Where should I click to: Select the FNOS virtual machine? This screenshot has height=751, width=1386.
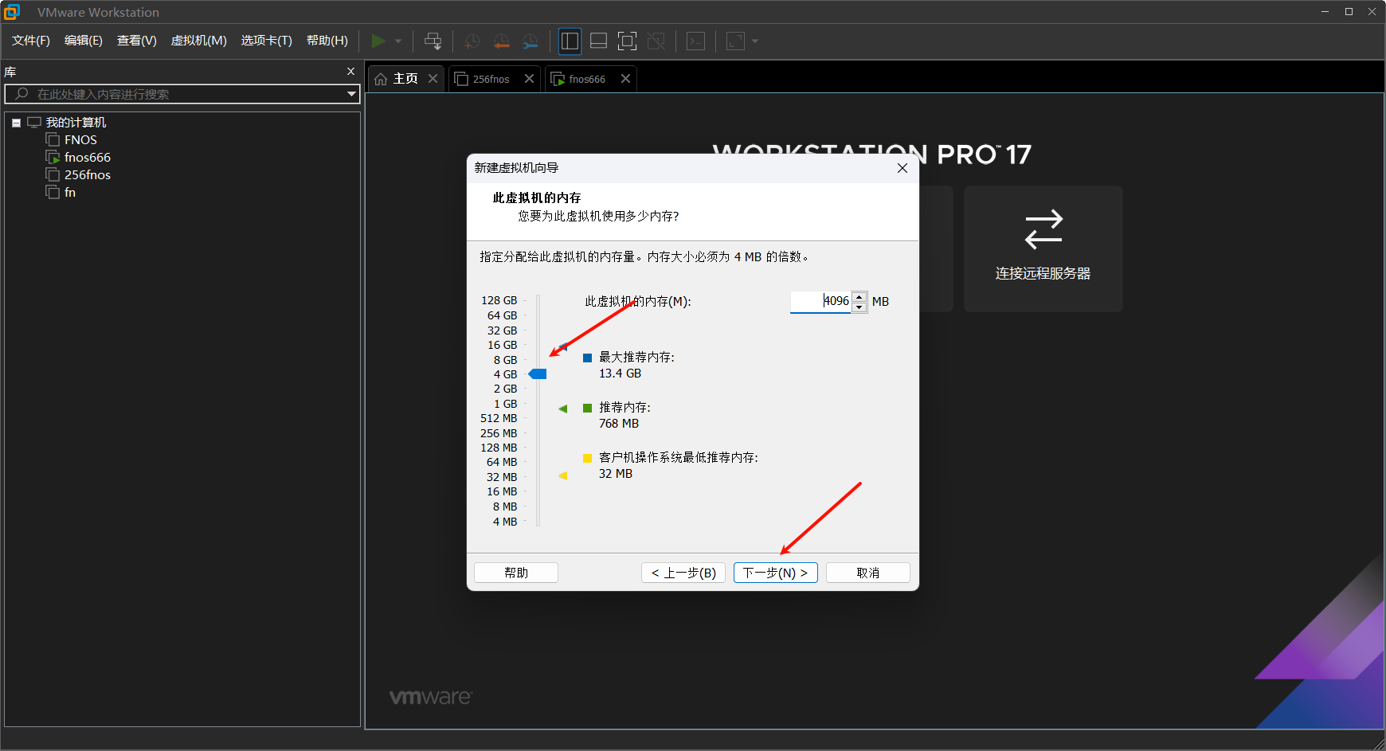pyautogui.click(x=80, y=140)
